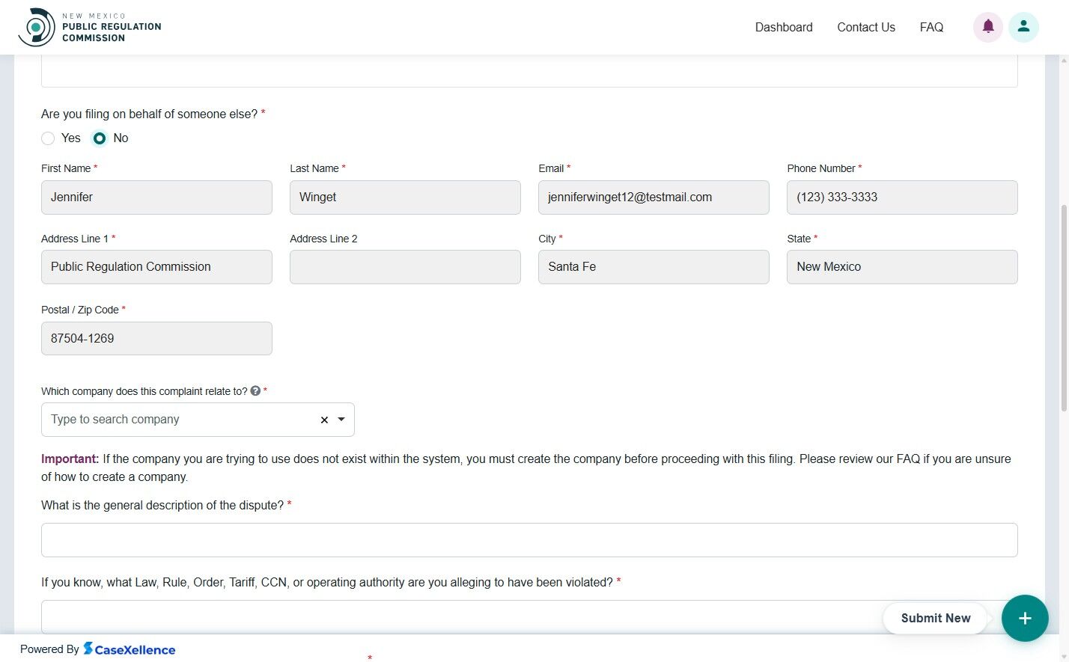Click the CaseXellence logo in the footer

130,649
